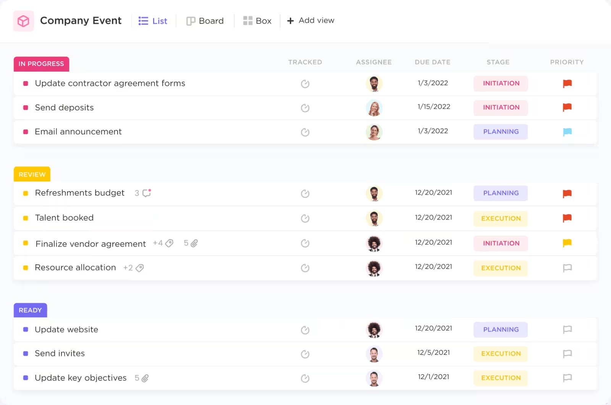
Task: Expand the READY status group
Action: [30, 310]
